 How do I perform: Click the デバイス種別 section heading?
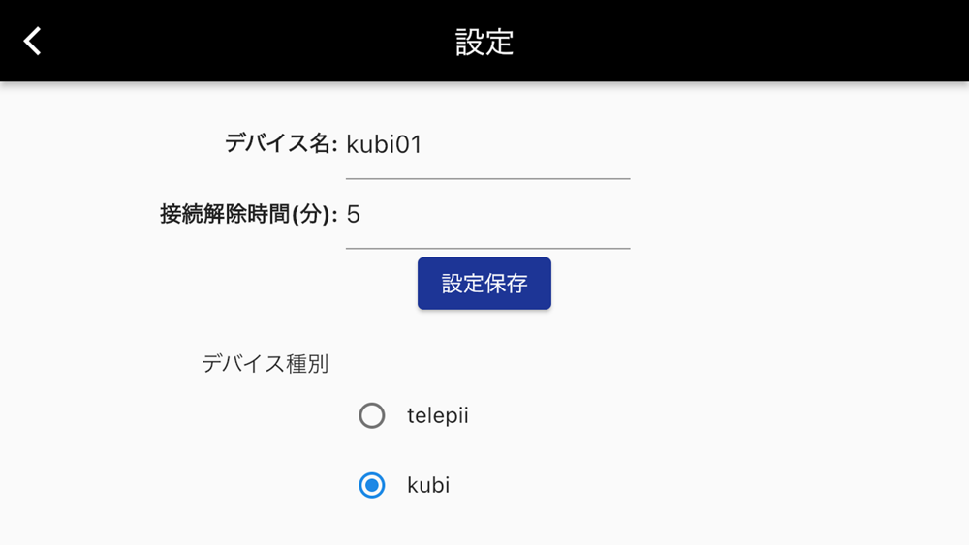click(266, 364)
